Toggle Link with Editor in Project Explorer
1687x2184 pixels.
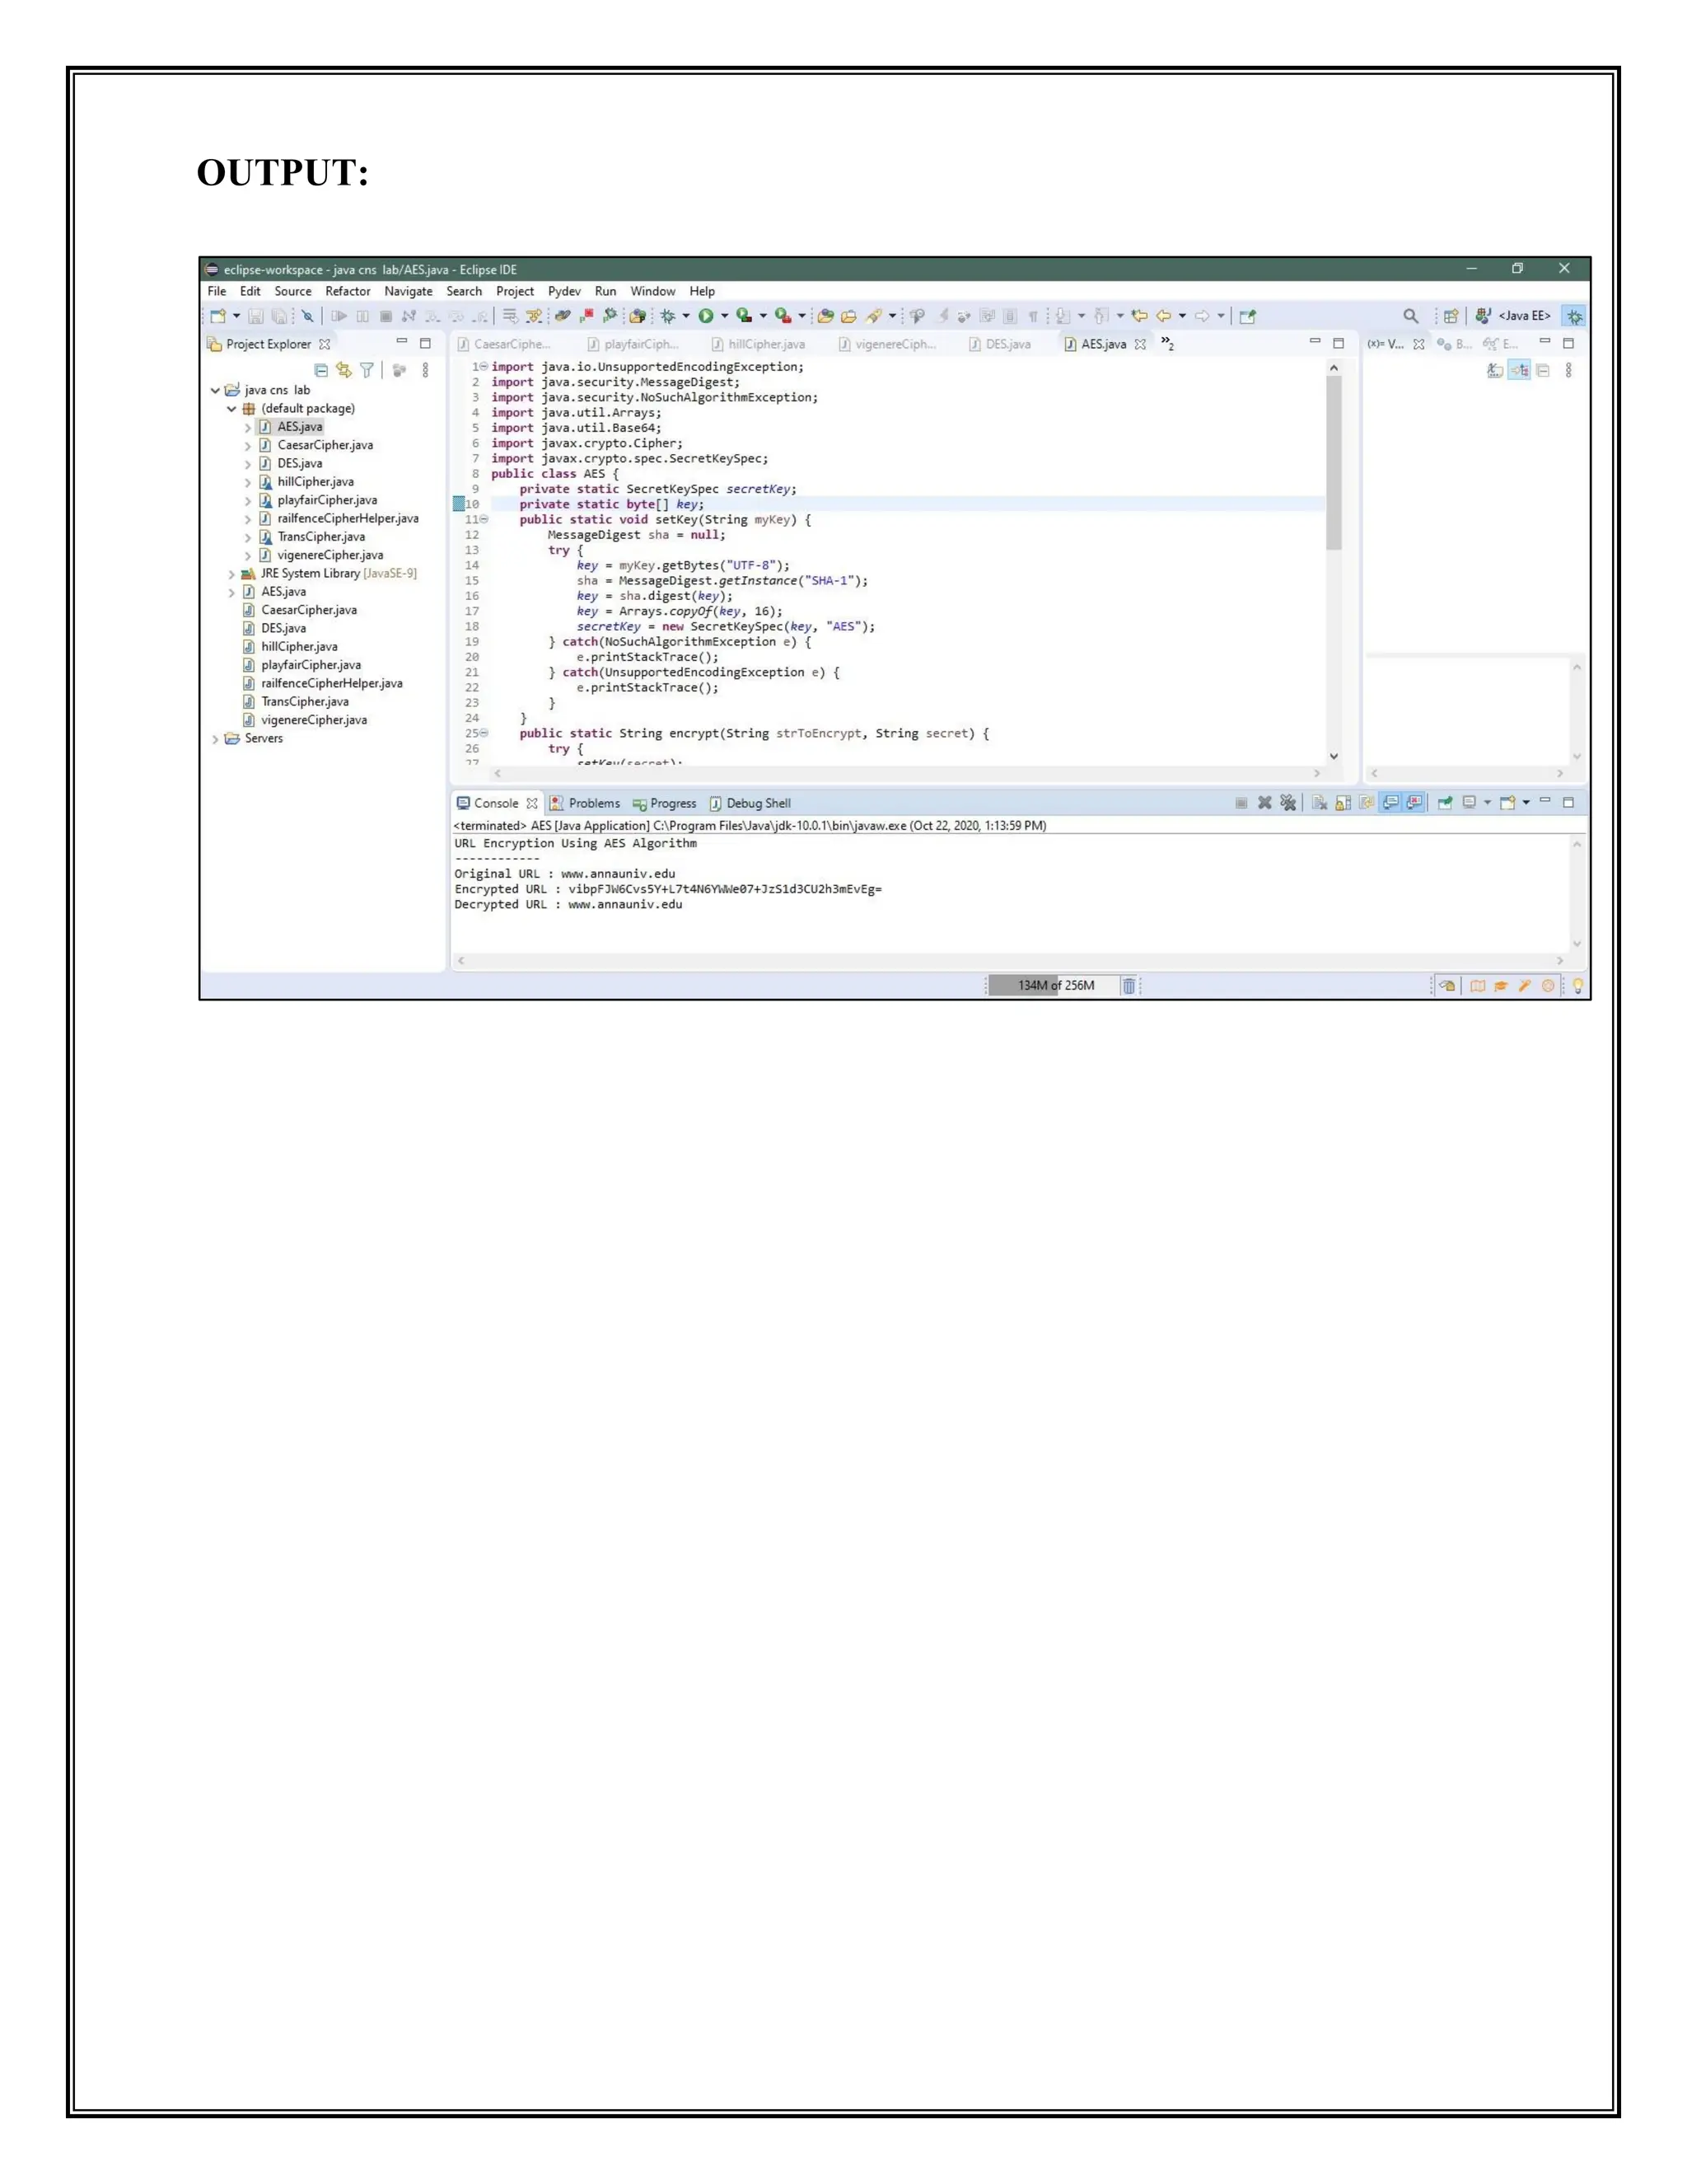(343, 371)
